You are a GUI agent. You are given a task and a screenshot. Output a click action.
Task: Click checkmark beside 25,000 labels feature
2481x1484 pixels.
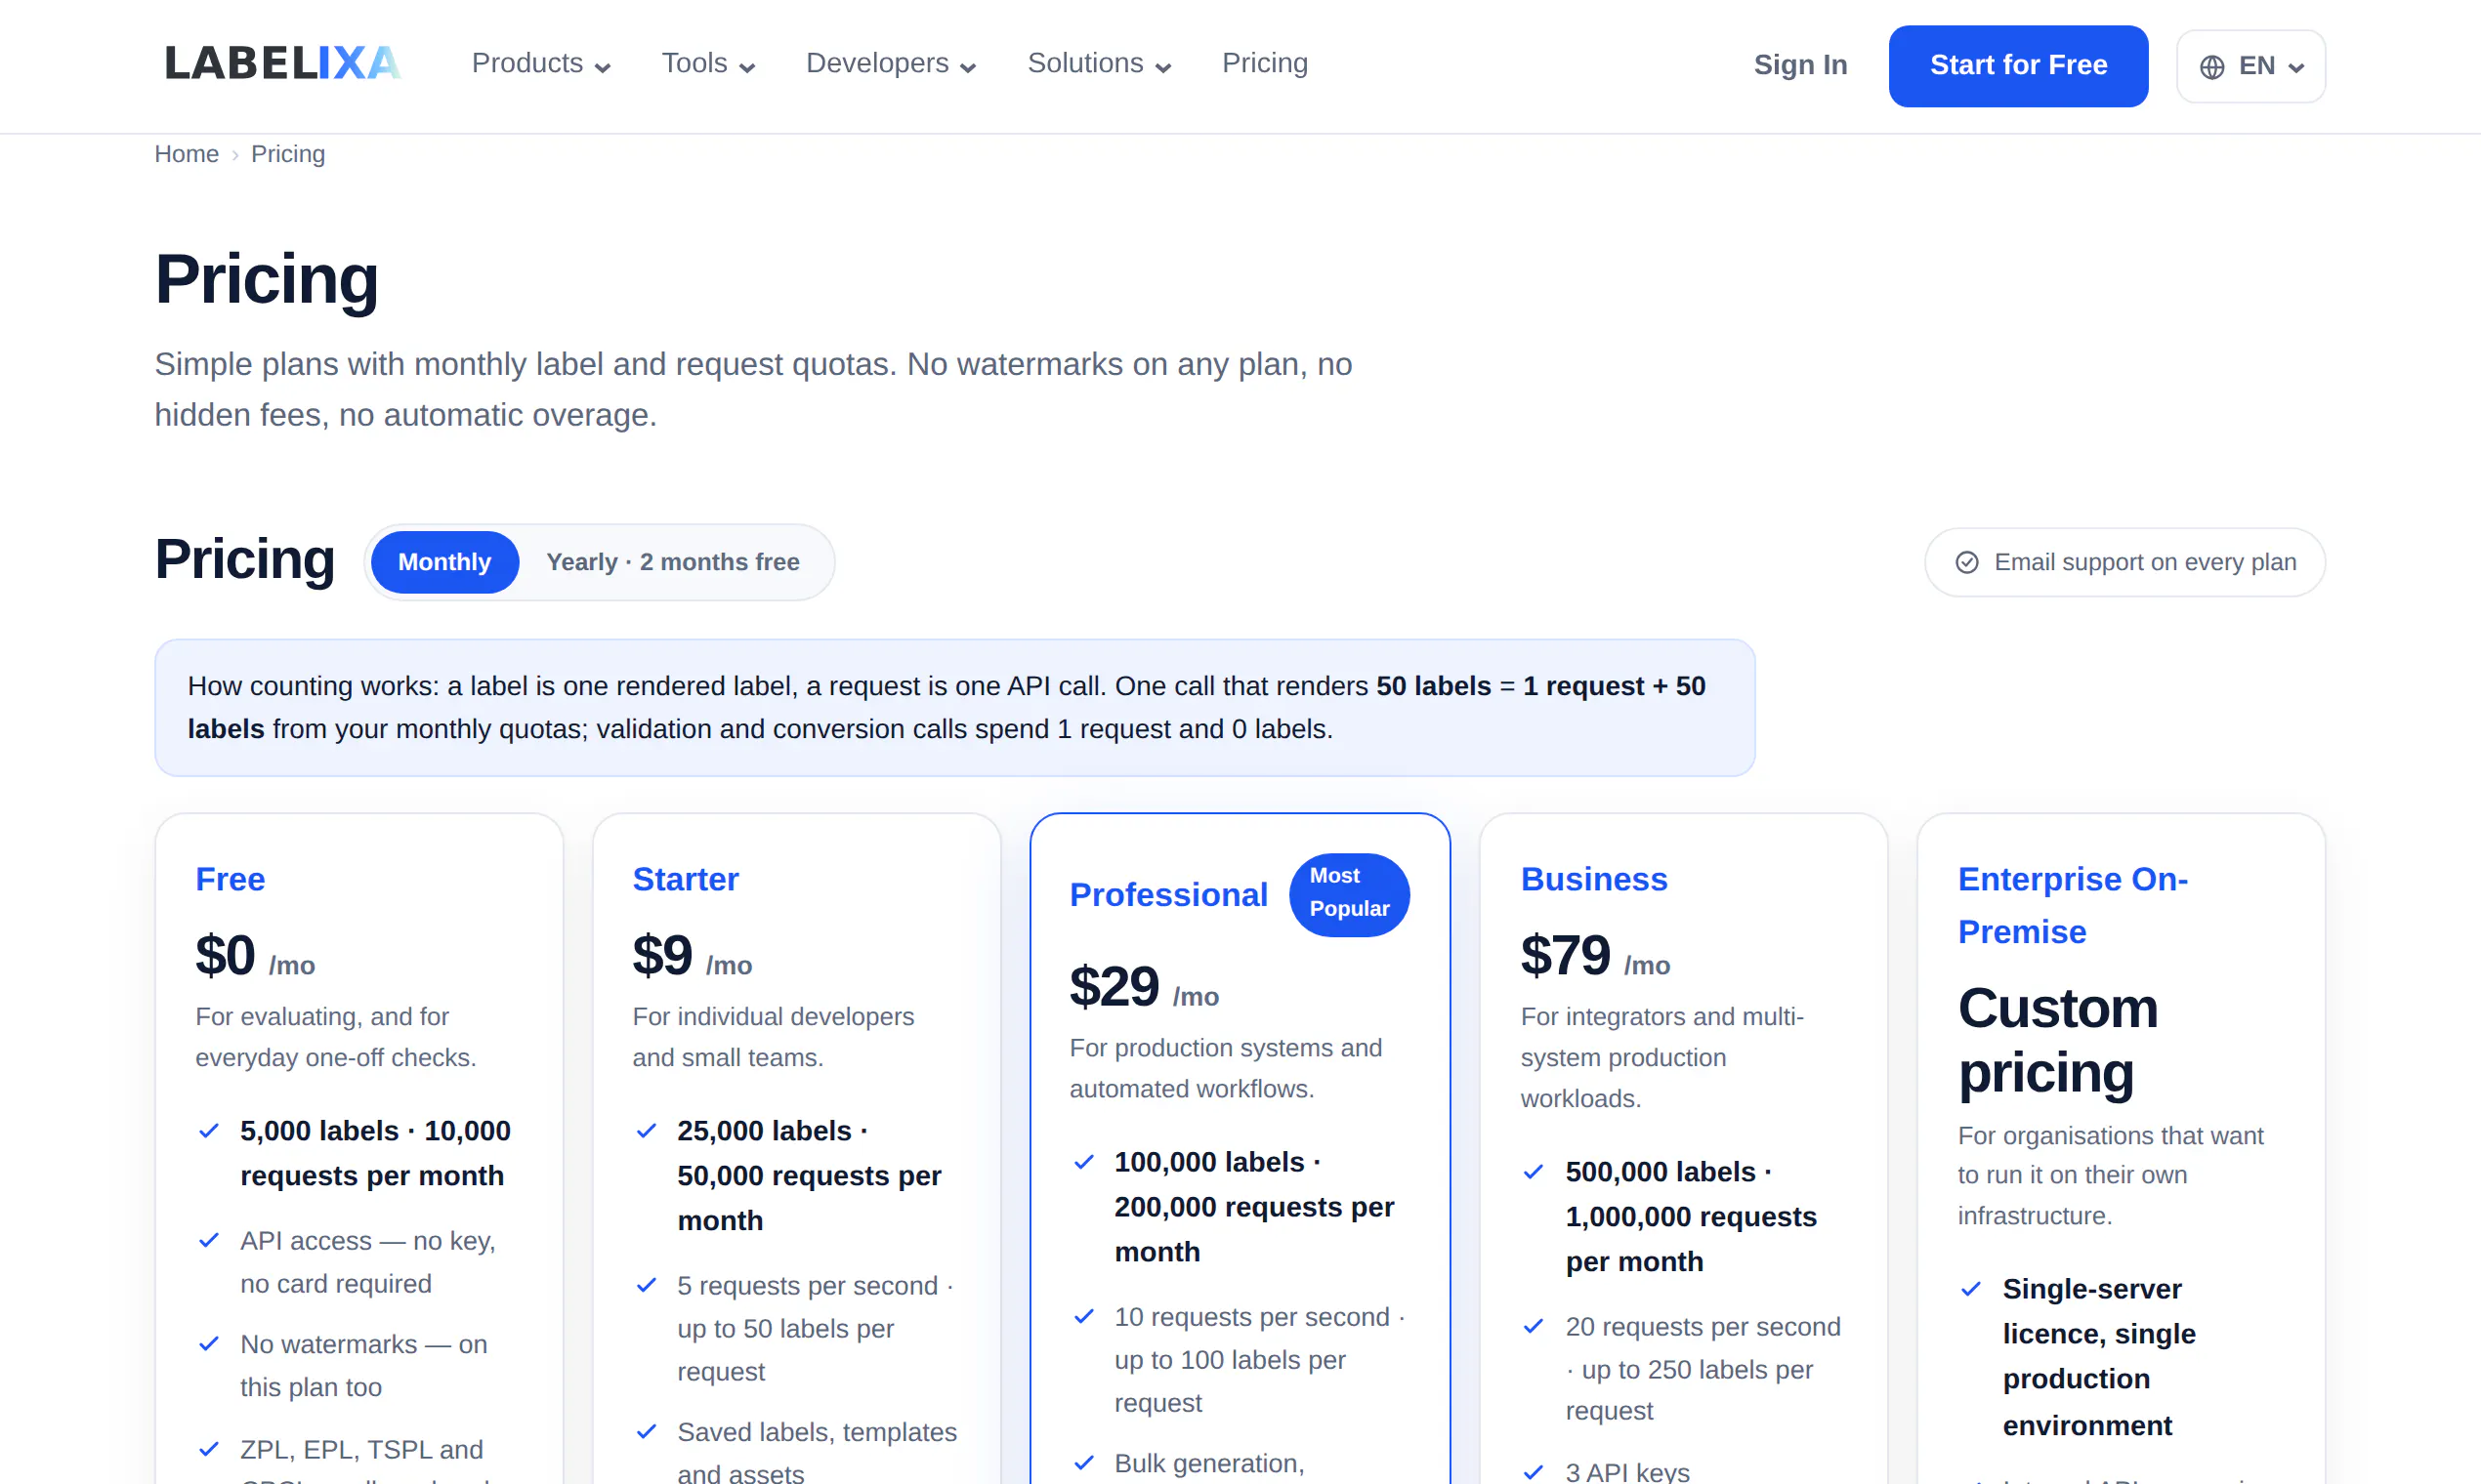(647, 1131)
